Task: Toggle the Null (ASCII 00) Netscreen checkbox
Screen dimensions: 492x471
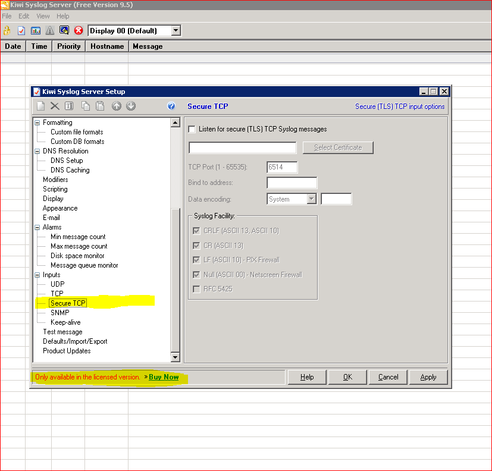Action: (196, 275)
